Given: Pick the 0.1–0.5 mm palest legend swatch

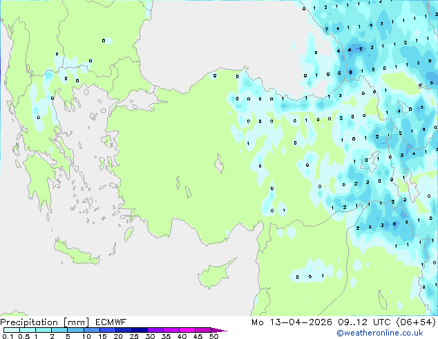Looking at the screenshot, I should click(x=12, y=330).
